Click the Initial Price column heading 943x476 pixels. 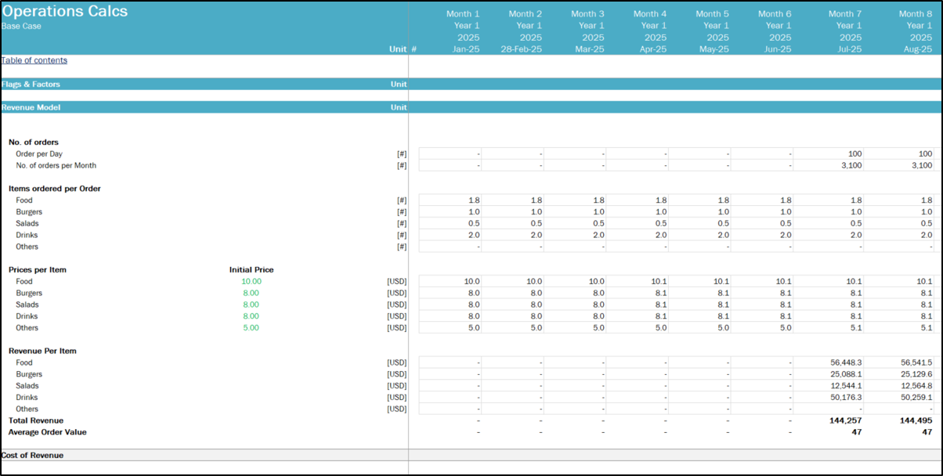click(x=251, y=269)
